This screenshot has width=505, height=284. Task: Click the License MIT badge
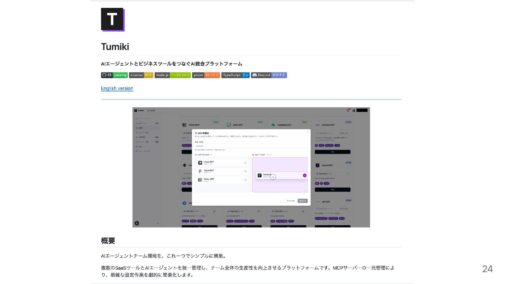click(141, 75)
